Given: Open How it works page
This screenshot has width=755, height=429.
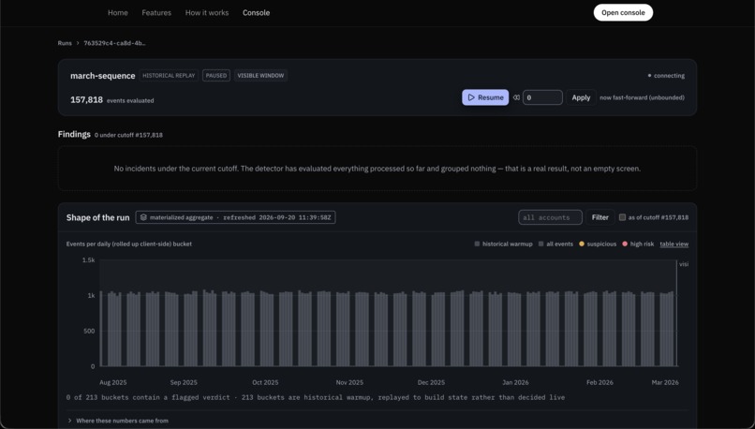Looking at the screenshot, I should click(x=207, y=12).
